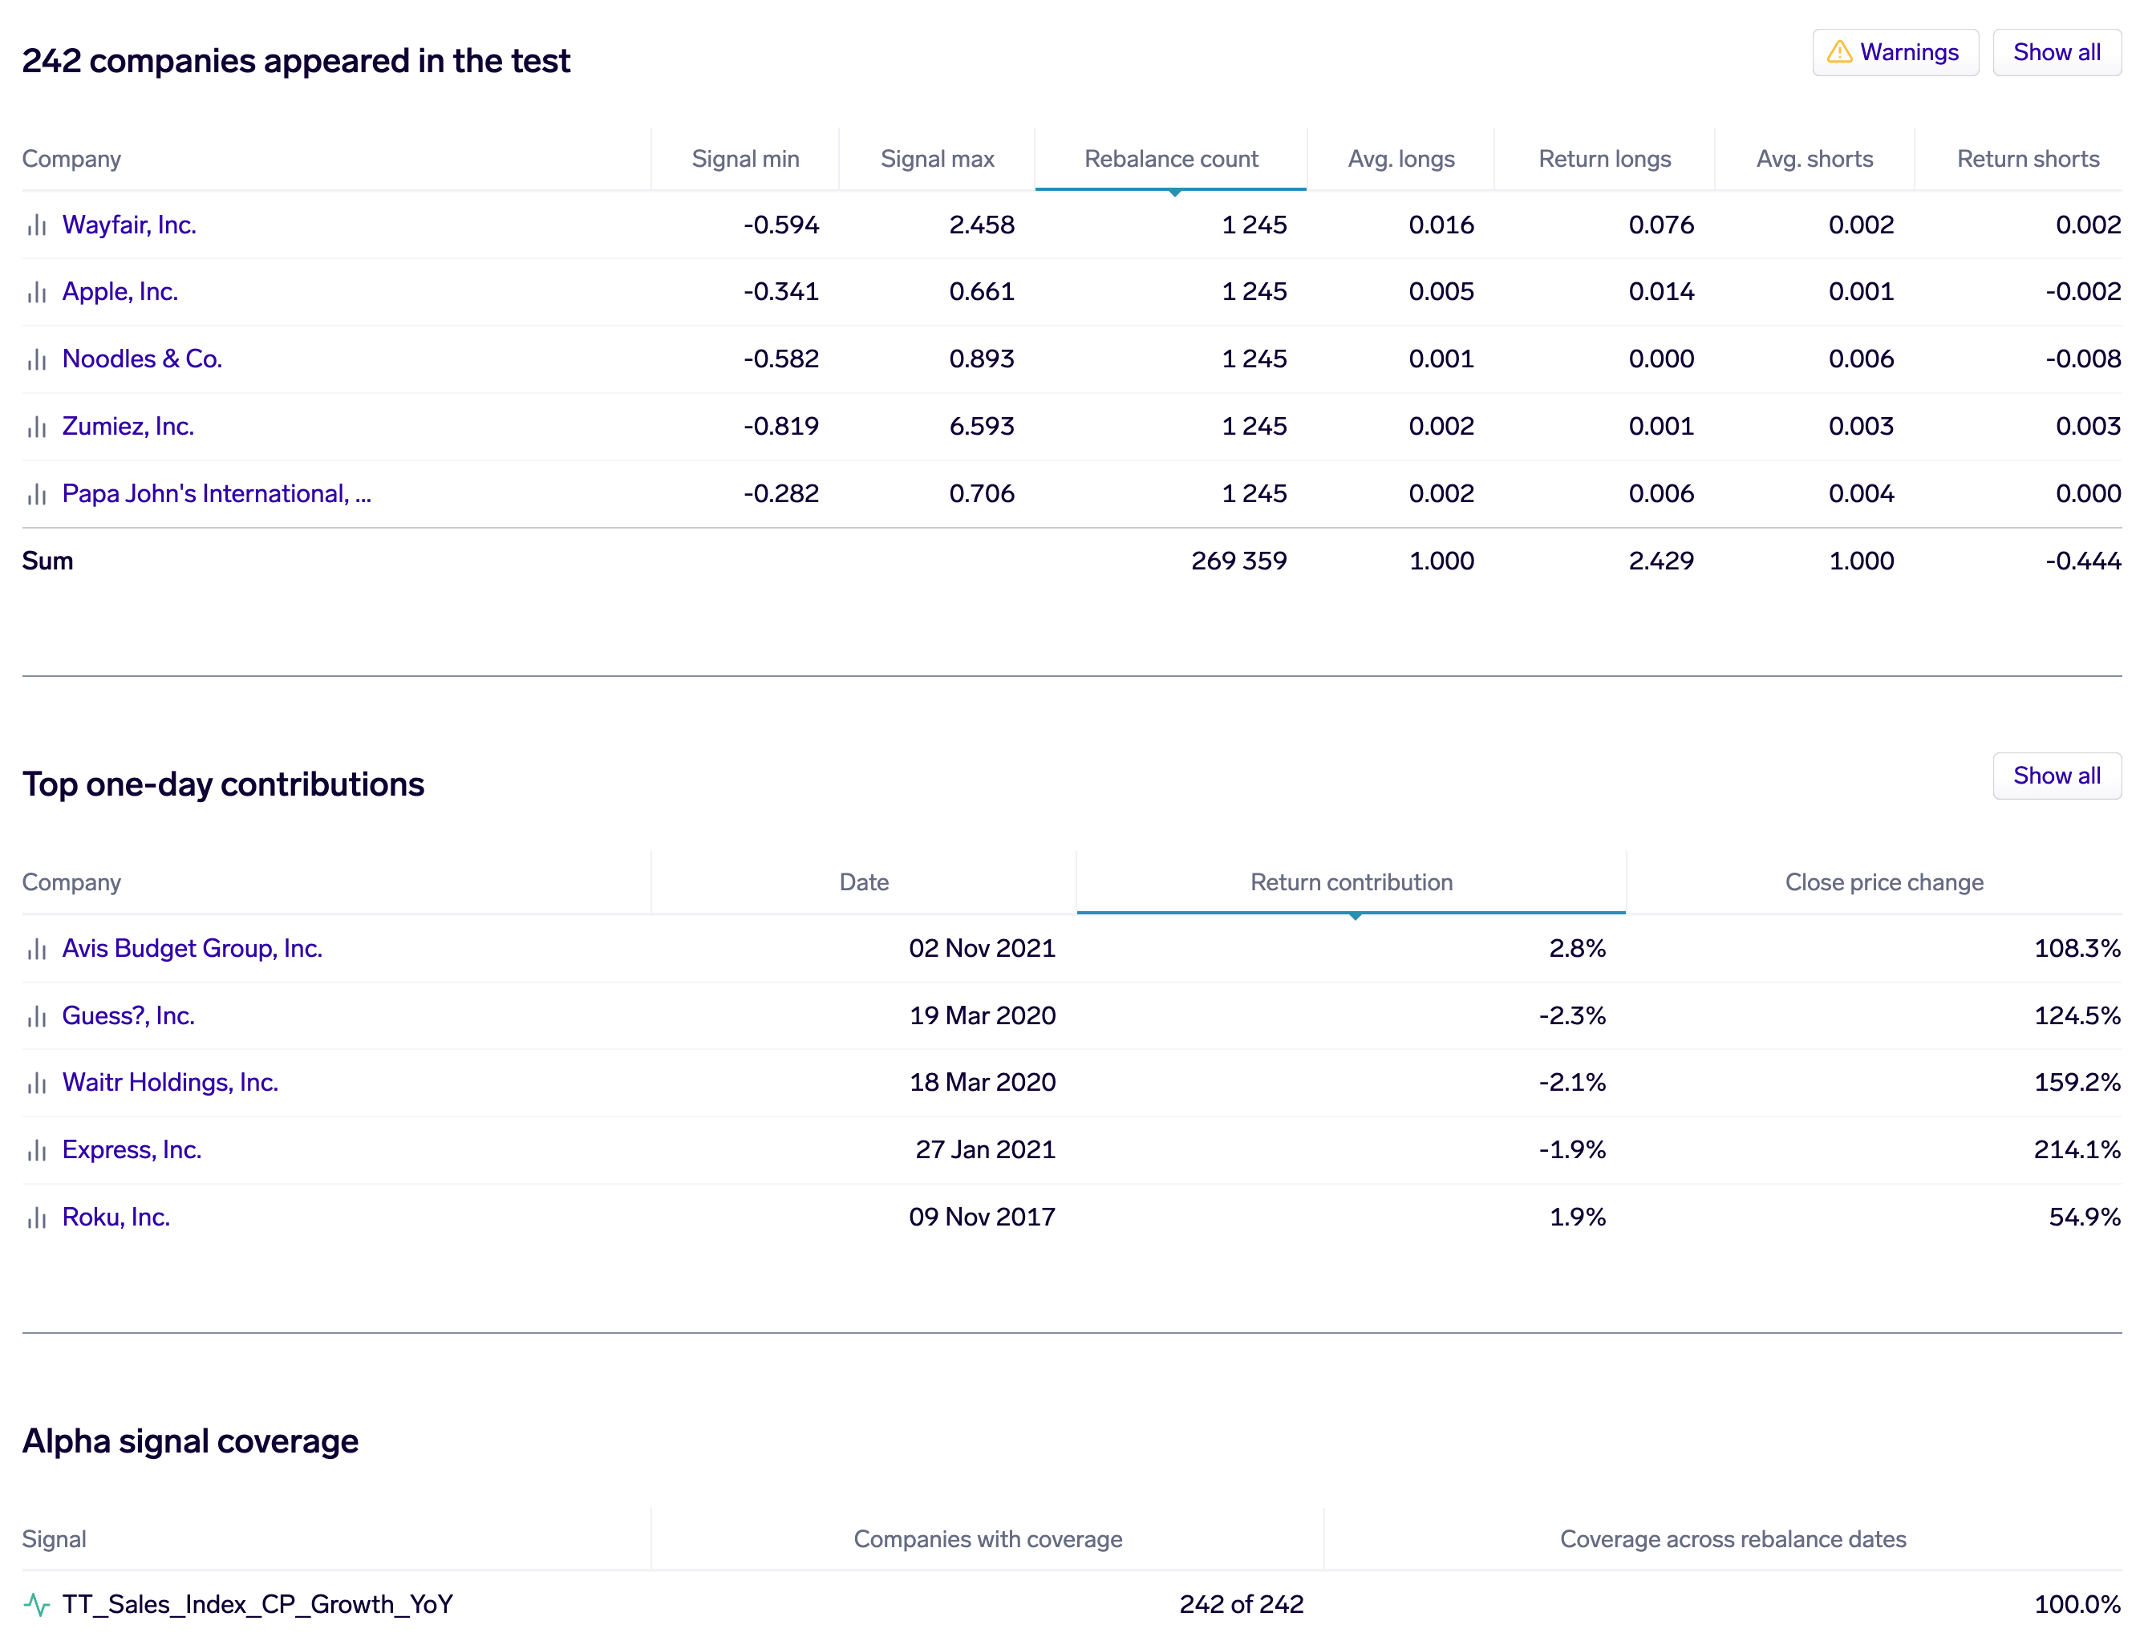The width and height of the screenshot is (2148, 1641).
Task: Click chart icon beside Wayfair, Inc.
Action: (37, 225)
